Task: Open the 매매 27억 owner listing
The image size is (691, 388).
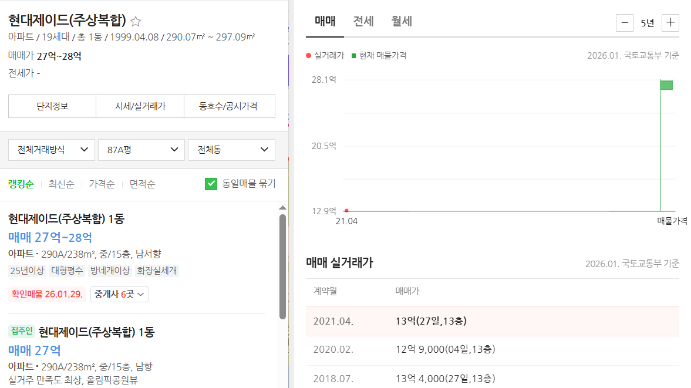Action: [x=35, y=350]
